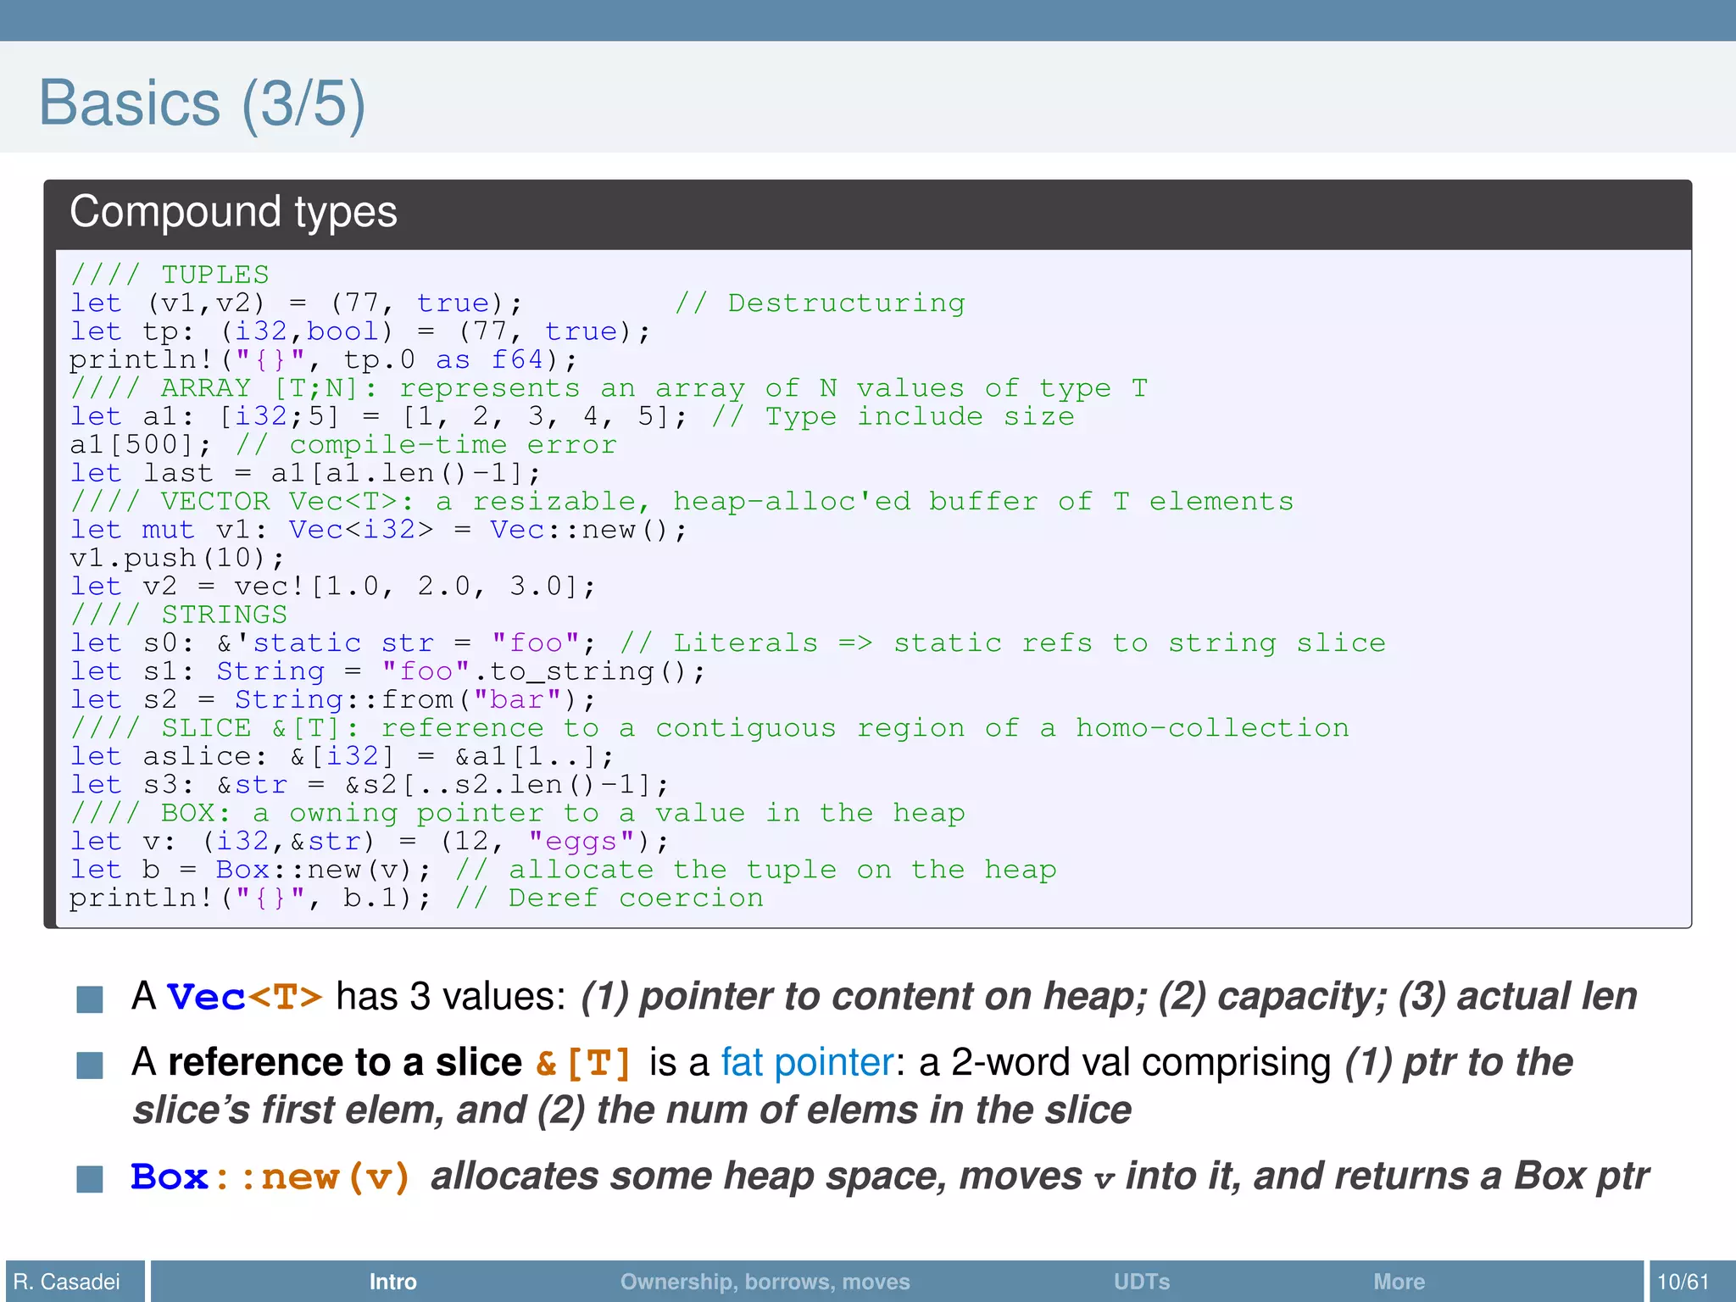Screen dimensions: 1736x1302
Task: Click the second square bullet marker
Action: tap(90, 1065)
